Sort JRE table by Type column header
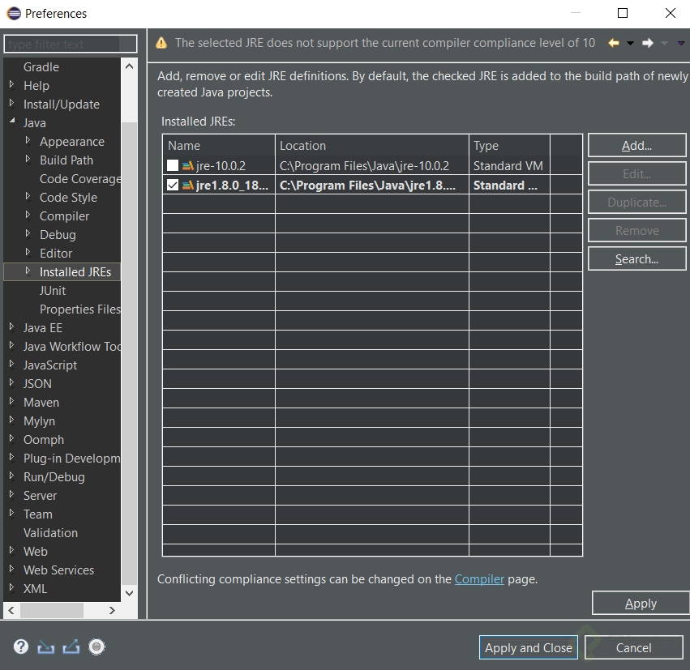This screenshot has height=670, width=690. coord(509,146)
